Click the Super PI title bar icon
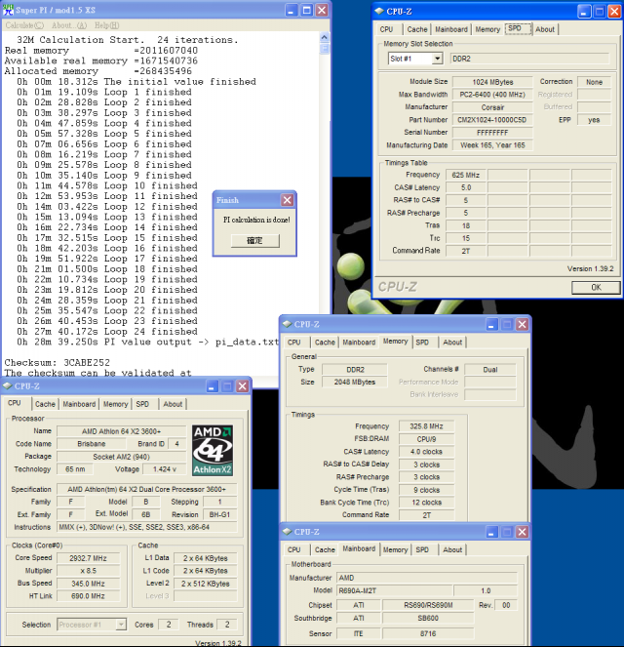Image resolution: width=624 pixels, height=647 pixels. pos(8,10)
